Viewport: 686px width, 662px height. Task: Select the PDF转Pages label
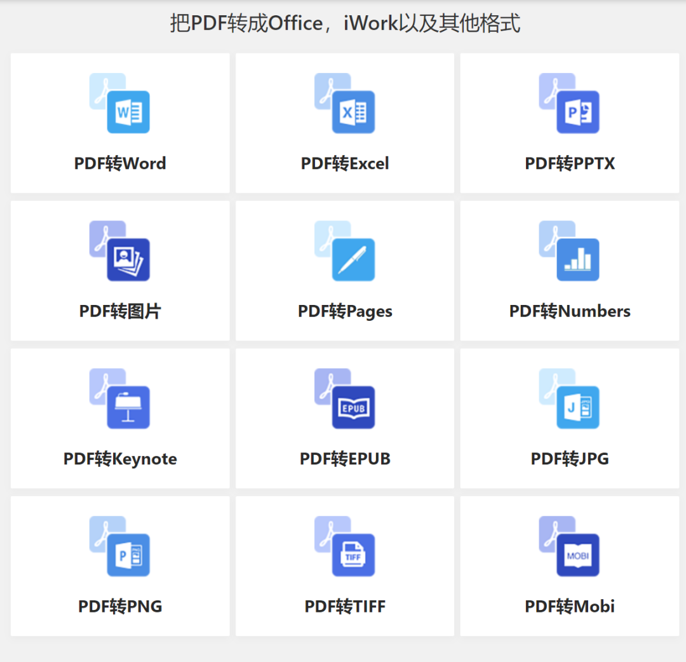pyautogui.click(x=345, y=311)
